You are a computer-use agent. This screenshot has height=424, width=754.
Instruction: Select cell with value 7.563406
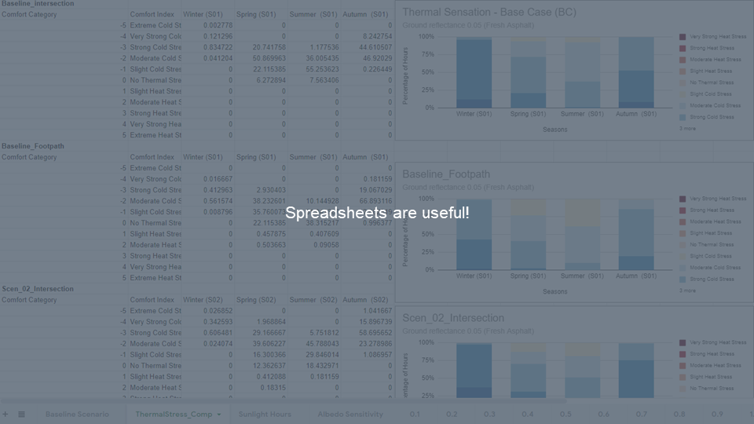click(314, 80)
